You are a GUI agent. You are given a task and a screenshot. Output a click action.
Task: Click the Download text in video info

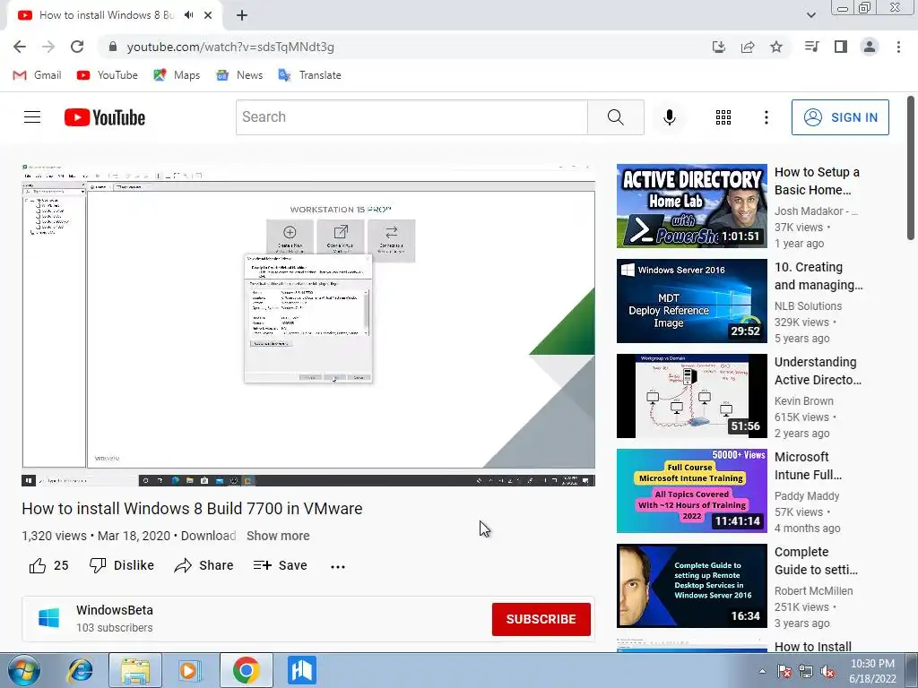coord(208,536)
